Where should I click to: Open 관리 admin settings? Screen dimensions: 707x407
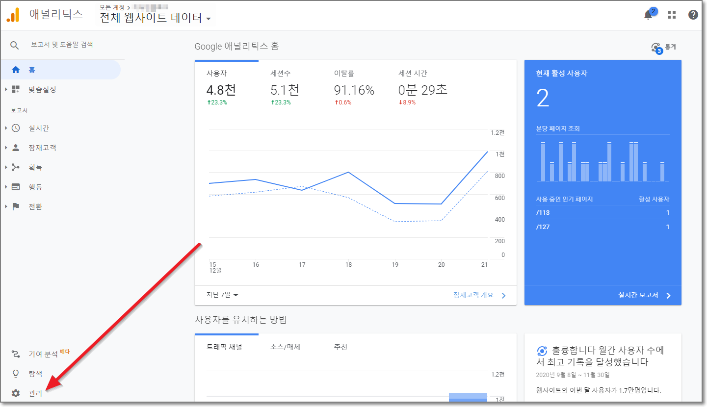coord(35,393)
